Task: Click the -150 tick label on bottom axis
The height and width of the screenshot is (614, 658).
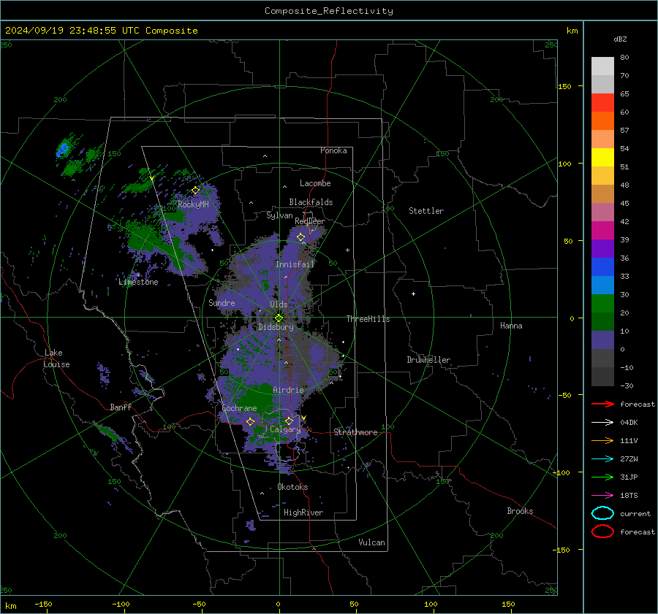Action: [x=43, y=604]
